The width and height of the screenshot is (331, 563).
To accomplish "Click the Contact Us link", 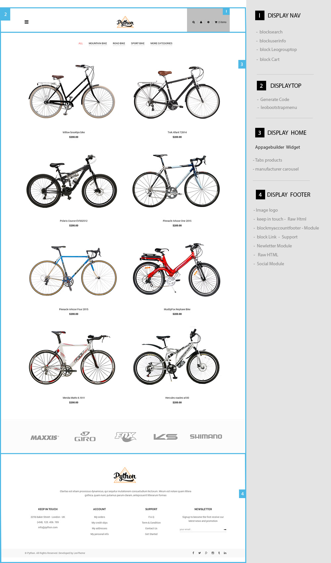I will coord(151,529).
